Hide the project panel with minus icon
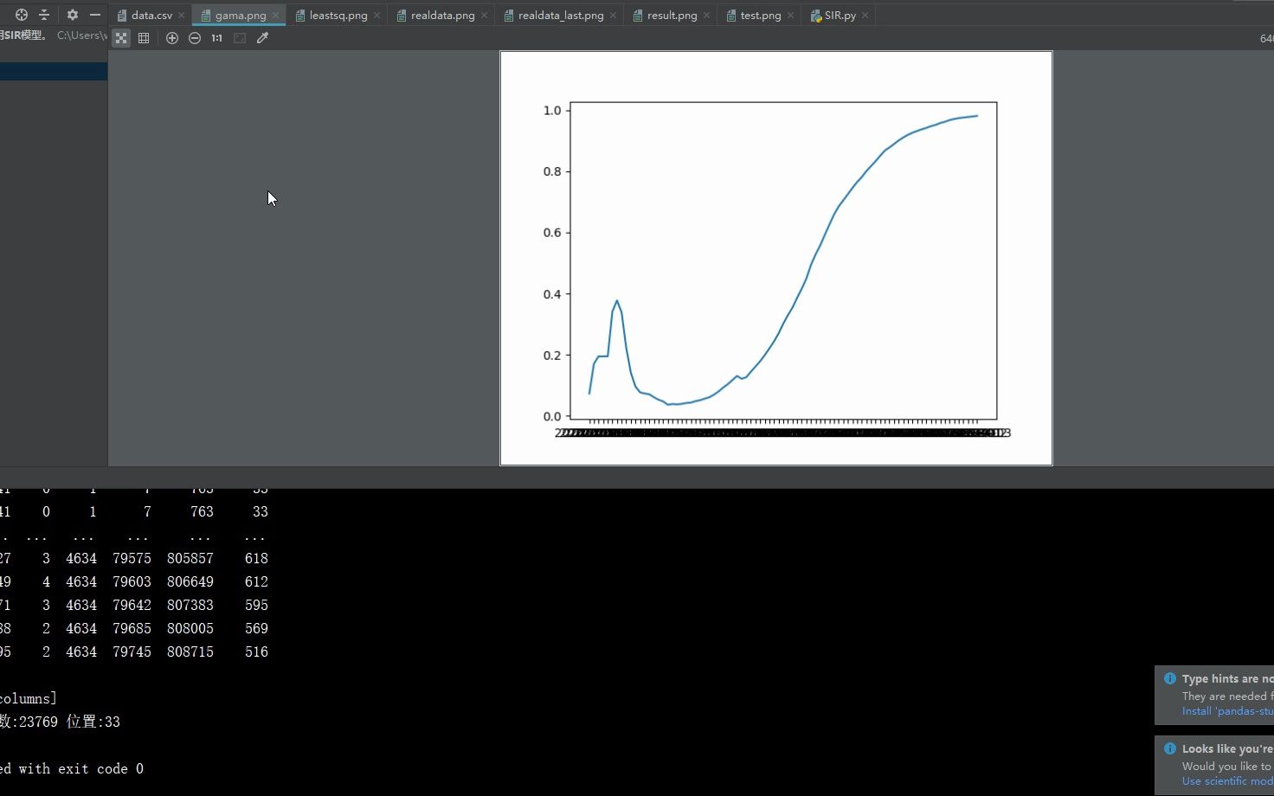 (95, 15)
